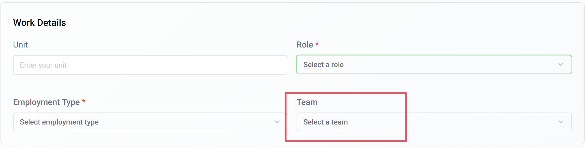Click the Employment Type chevron arrow

point(277,122)
